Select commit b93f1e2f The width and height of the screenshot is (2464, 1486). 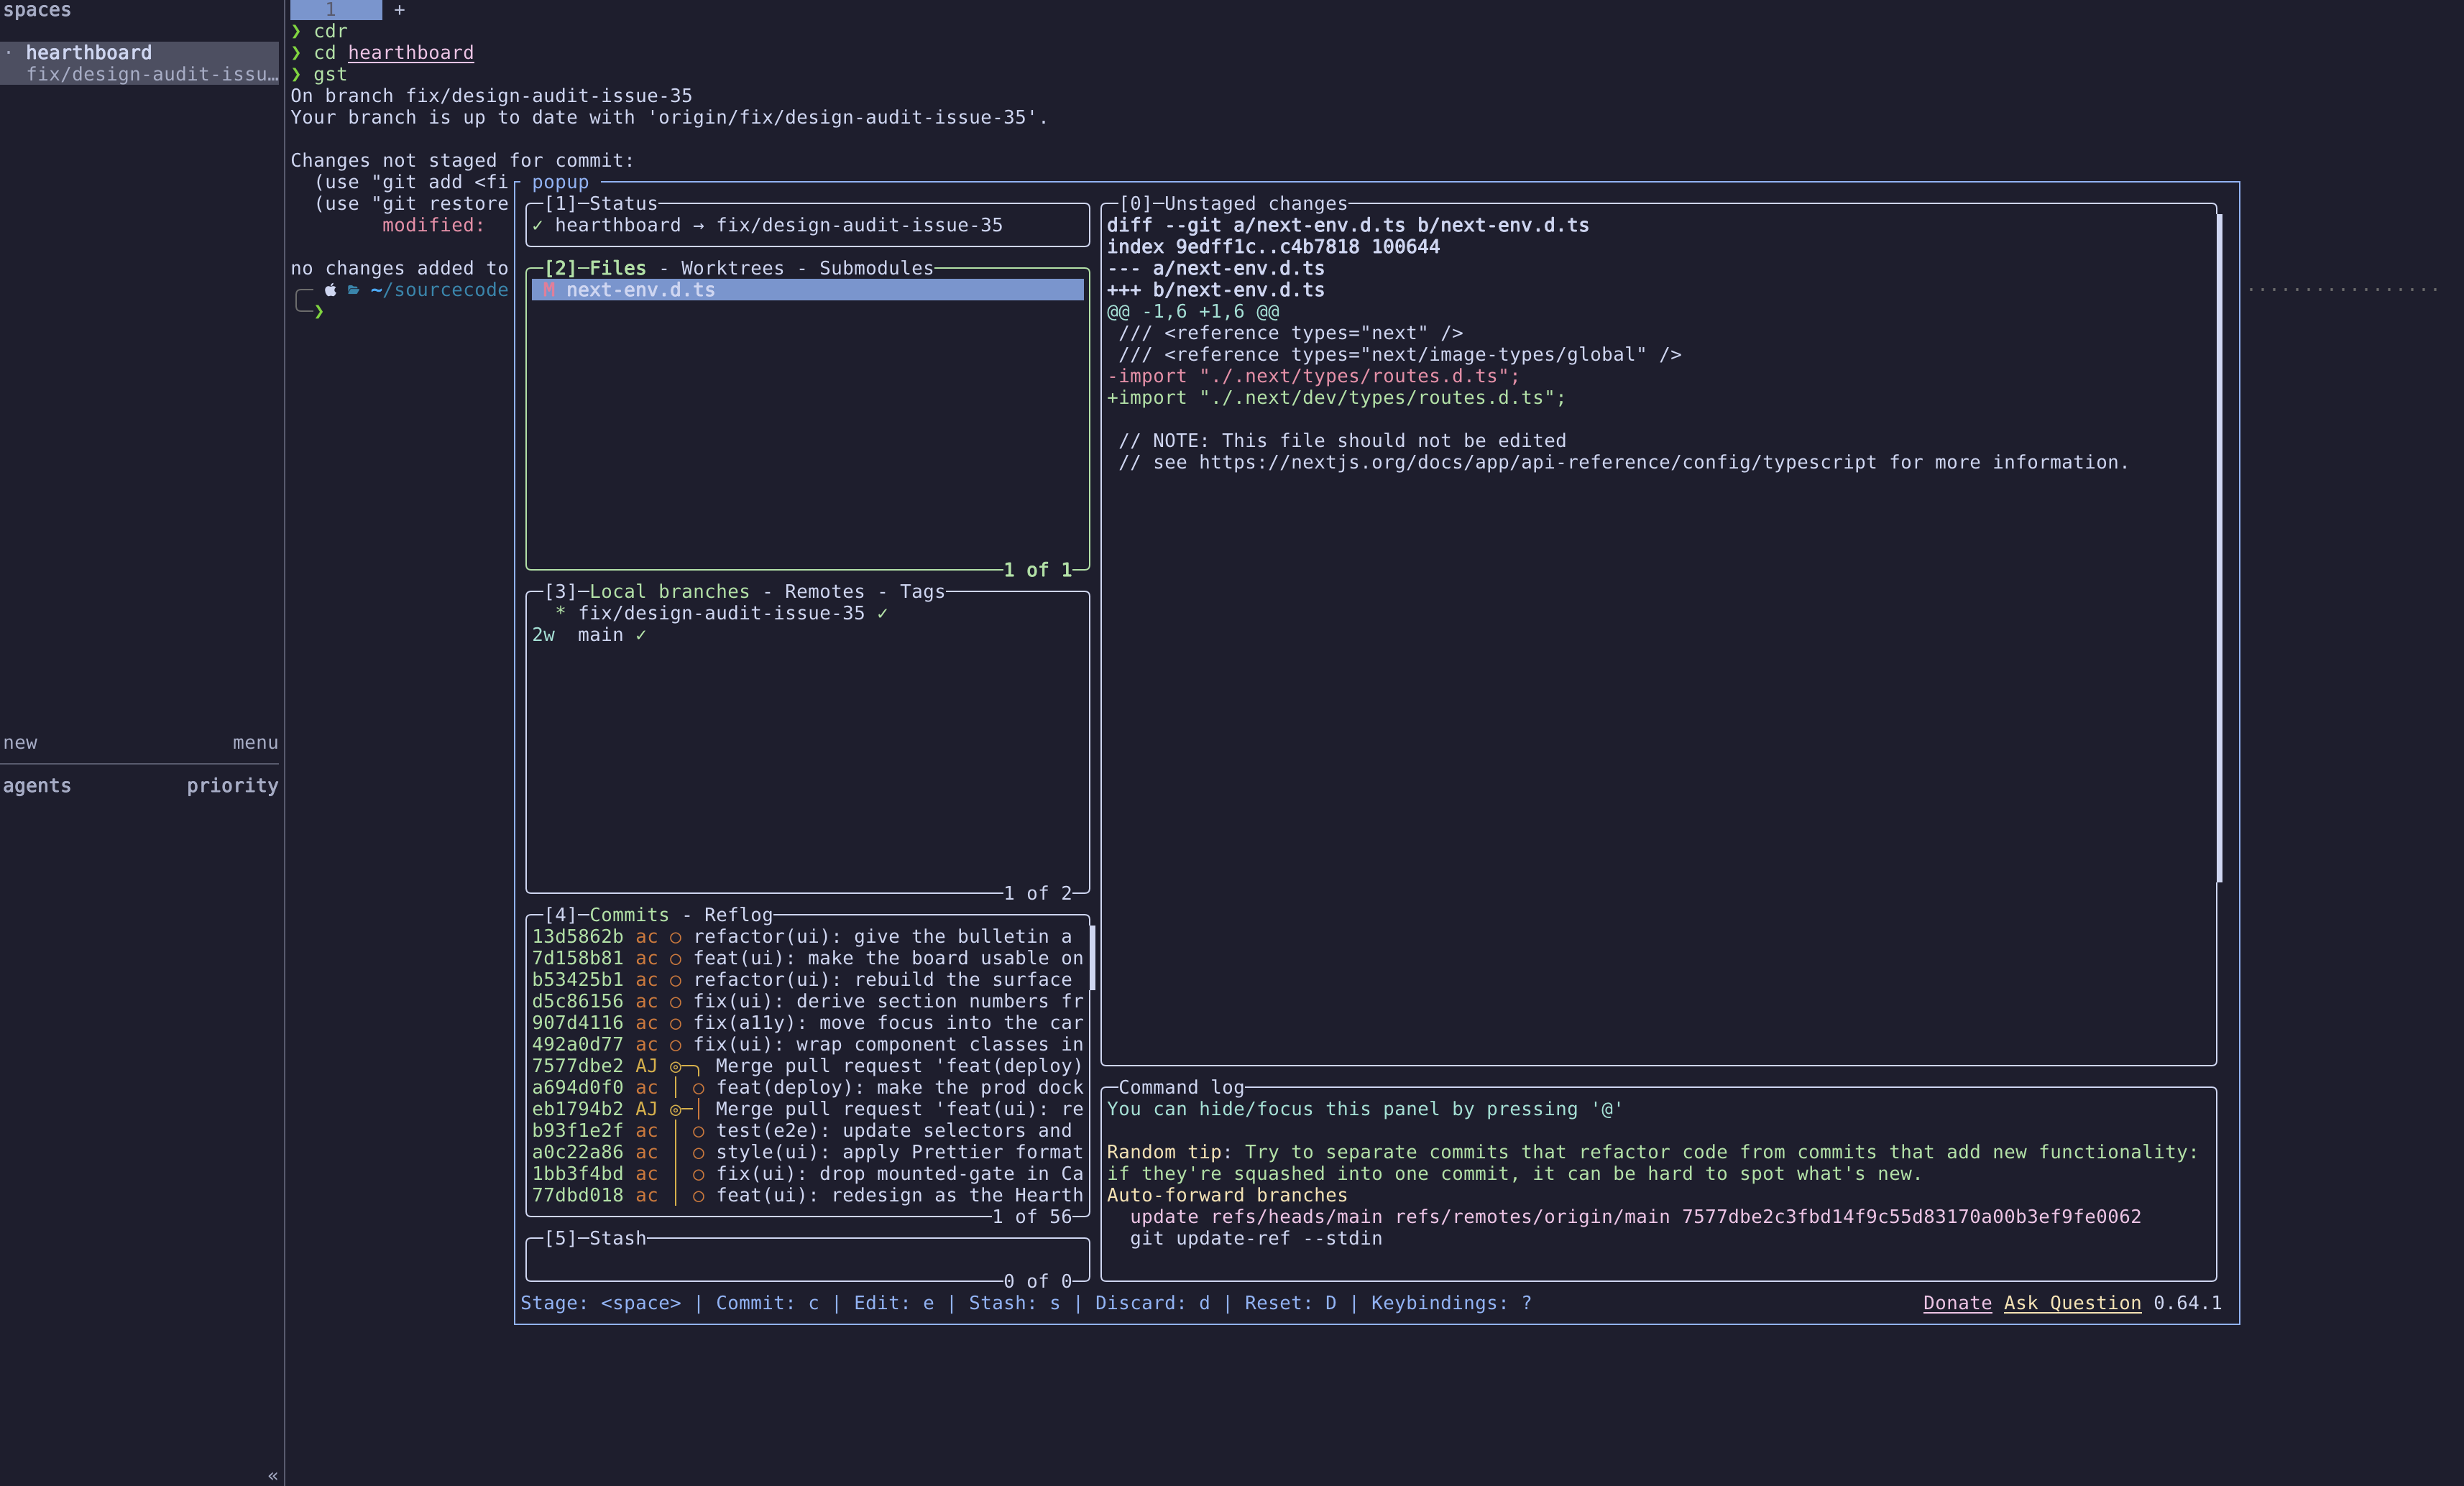(x=807, y=1131)
